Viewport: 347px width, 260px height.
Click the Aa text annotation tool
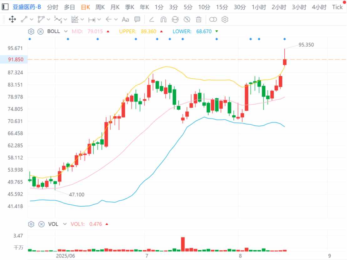click(125, 20)
